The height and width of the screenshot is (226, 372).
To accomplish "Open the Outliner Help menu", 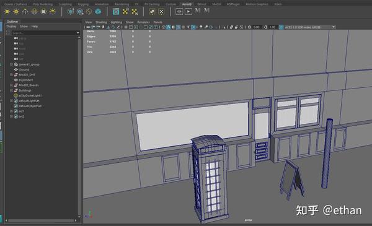I will click(x=35, y=27).
